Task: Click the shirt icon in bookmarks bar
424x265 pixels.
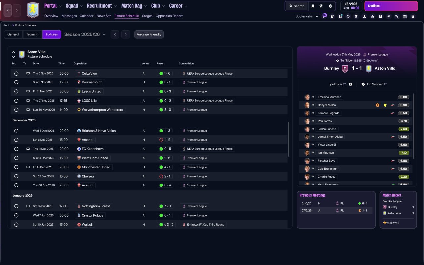Action: coord(332,16)
